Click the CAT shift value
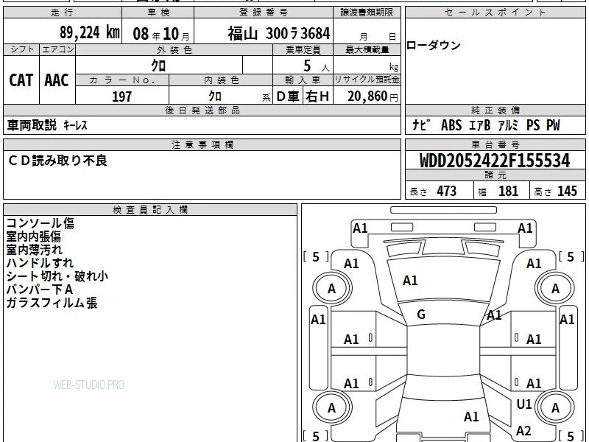 (x=21, y=80)
